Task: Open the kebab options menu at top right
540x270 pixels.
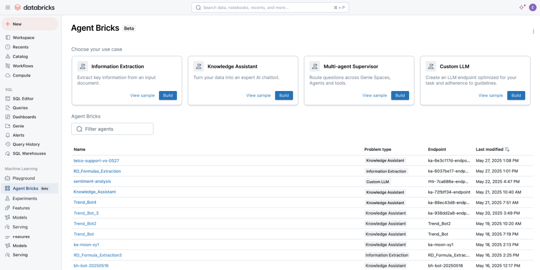Action: coord(533,31)
